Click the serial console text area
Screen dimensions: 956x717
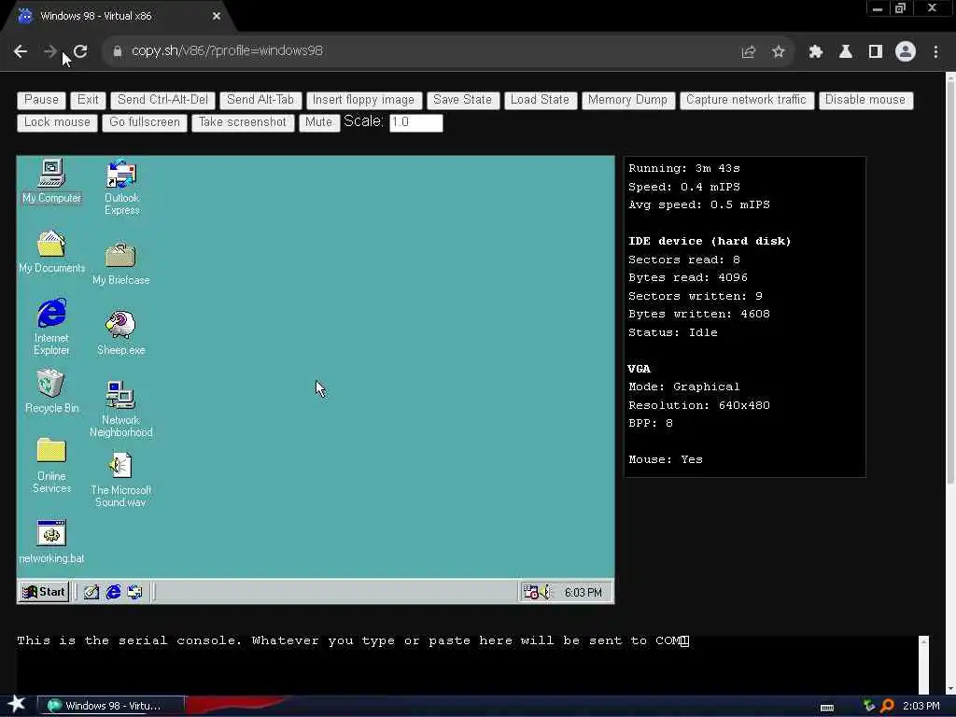pyautogui.click(x=467, y=665)
